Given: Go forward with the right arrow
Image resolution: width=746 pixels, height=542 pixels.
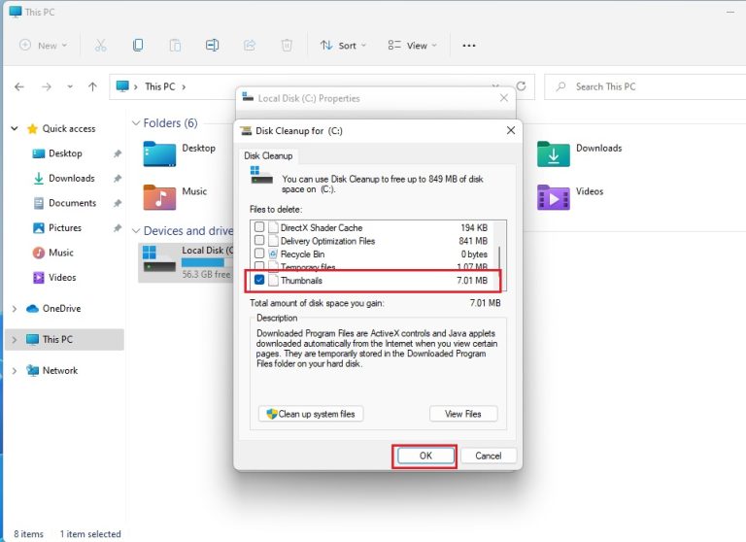Looking at the screenshot, I should click(47, 86).
